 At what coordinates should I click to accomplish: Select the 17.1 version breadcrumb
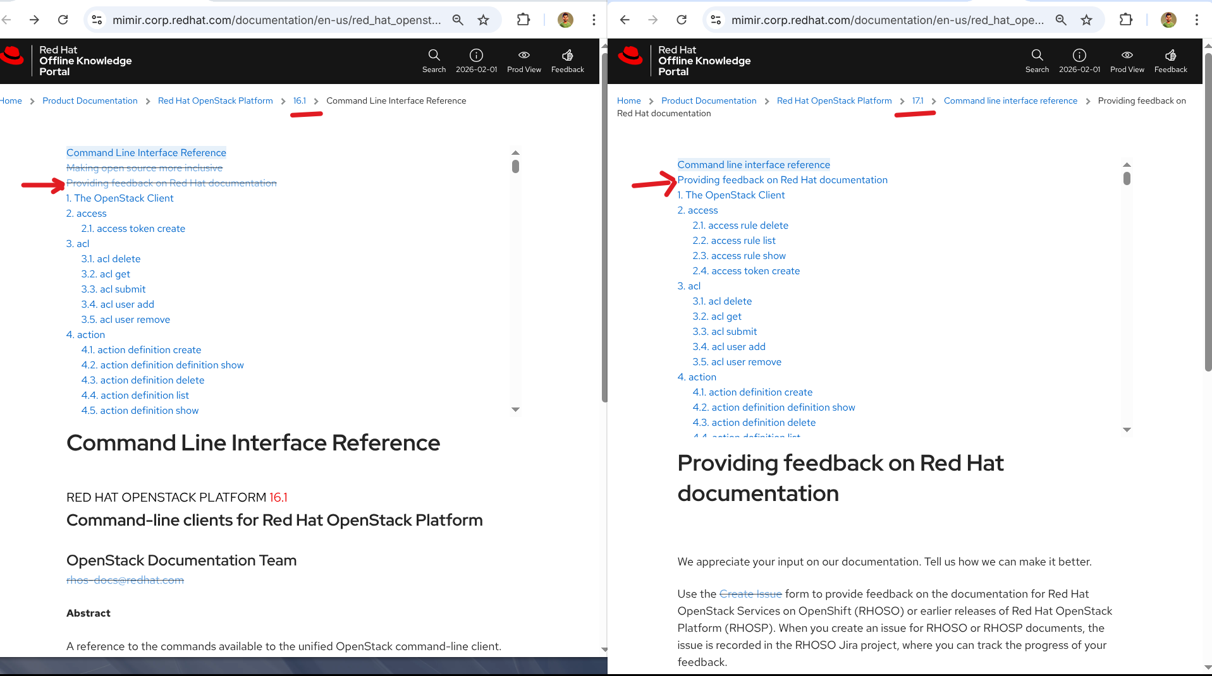[x=918, y=100]
